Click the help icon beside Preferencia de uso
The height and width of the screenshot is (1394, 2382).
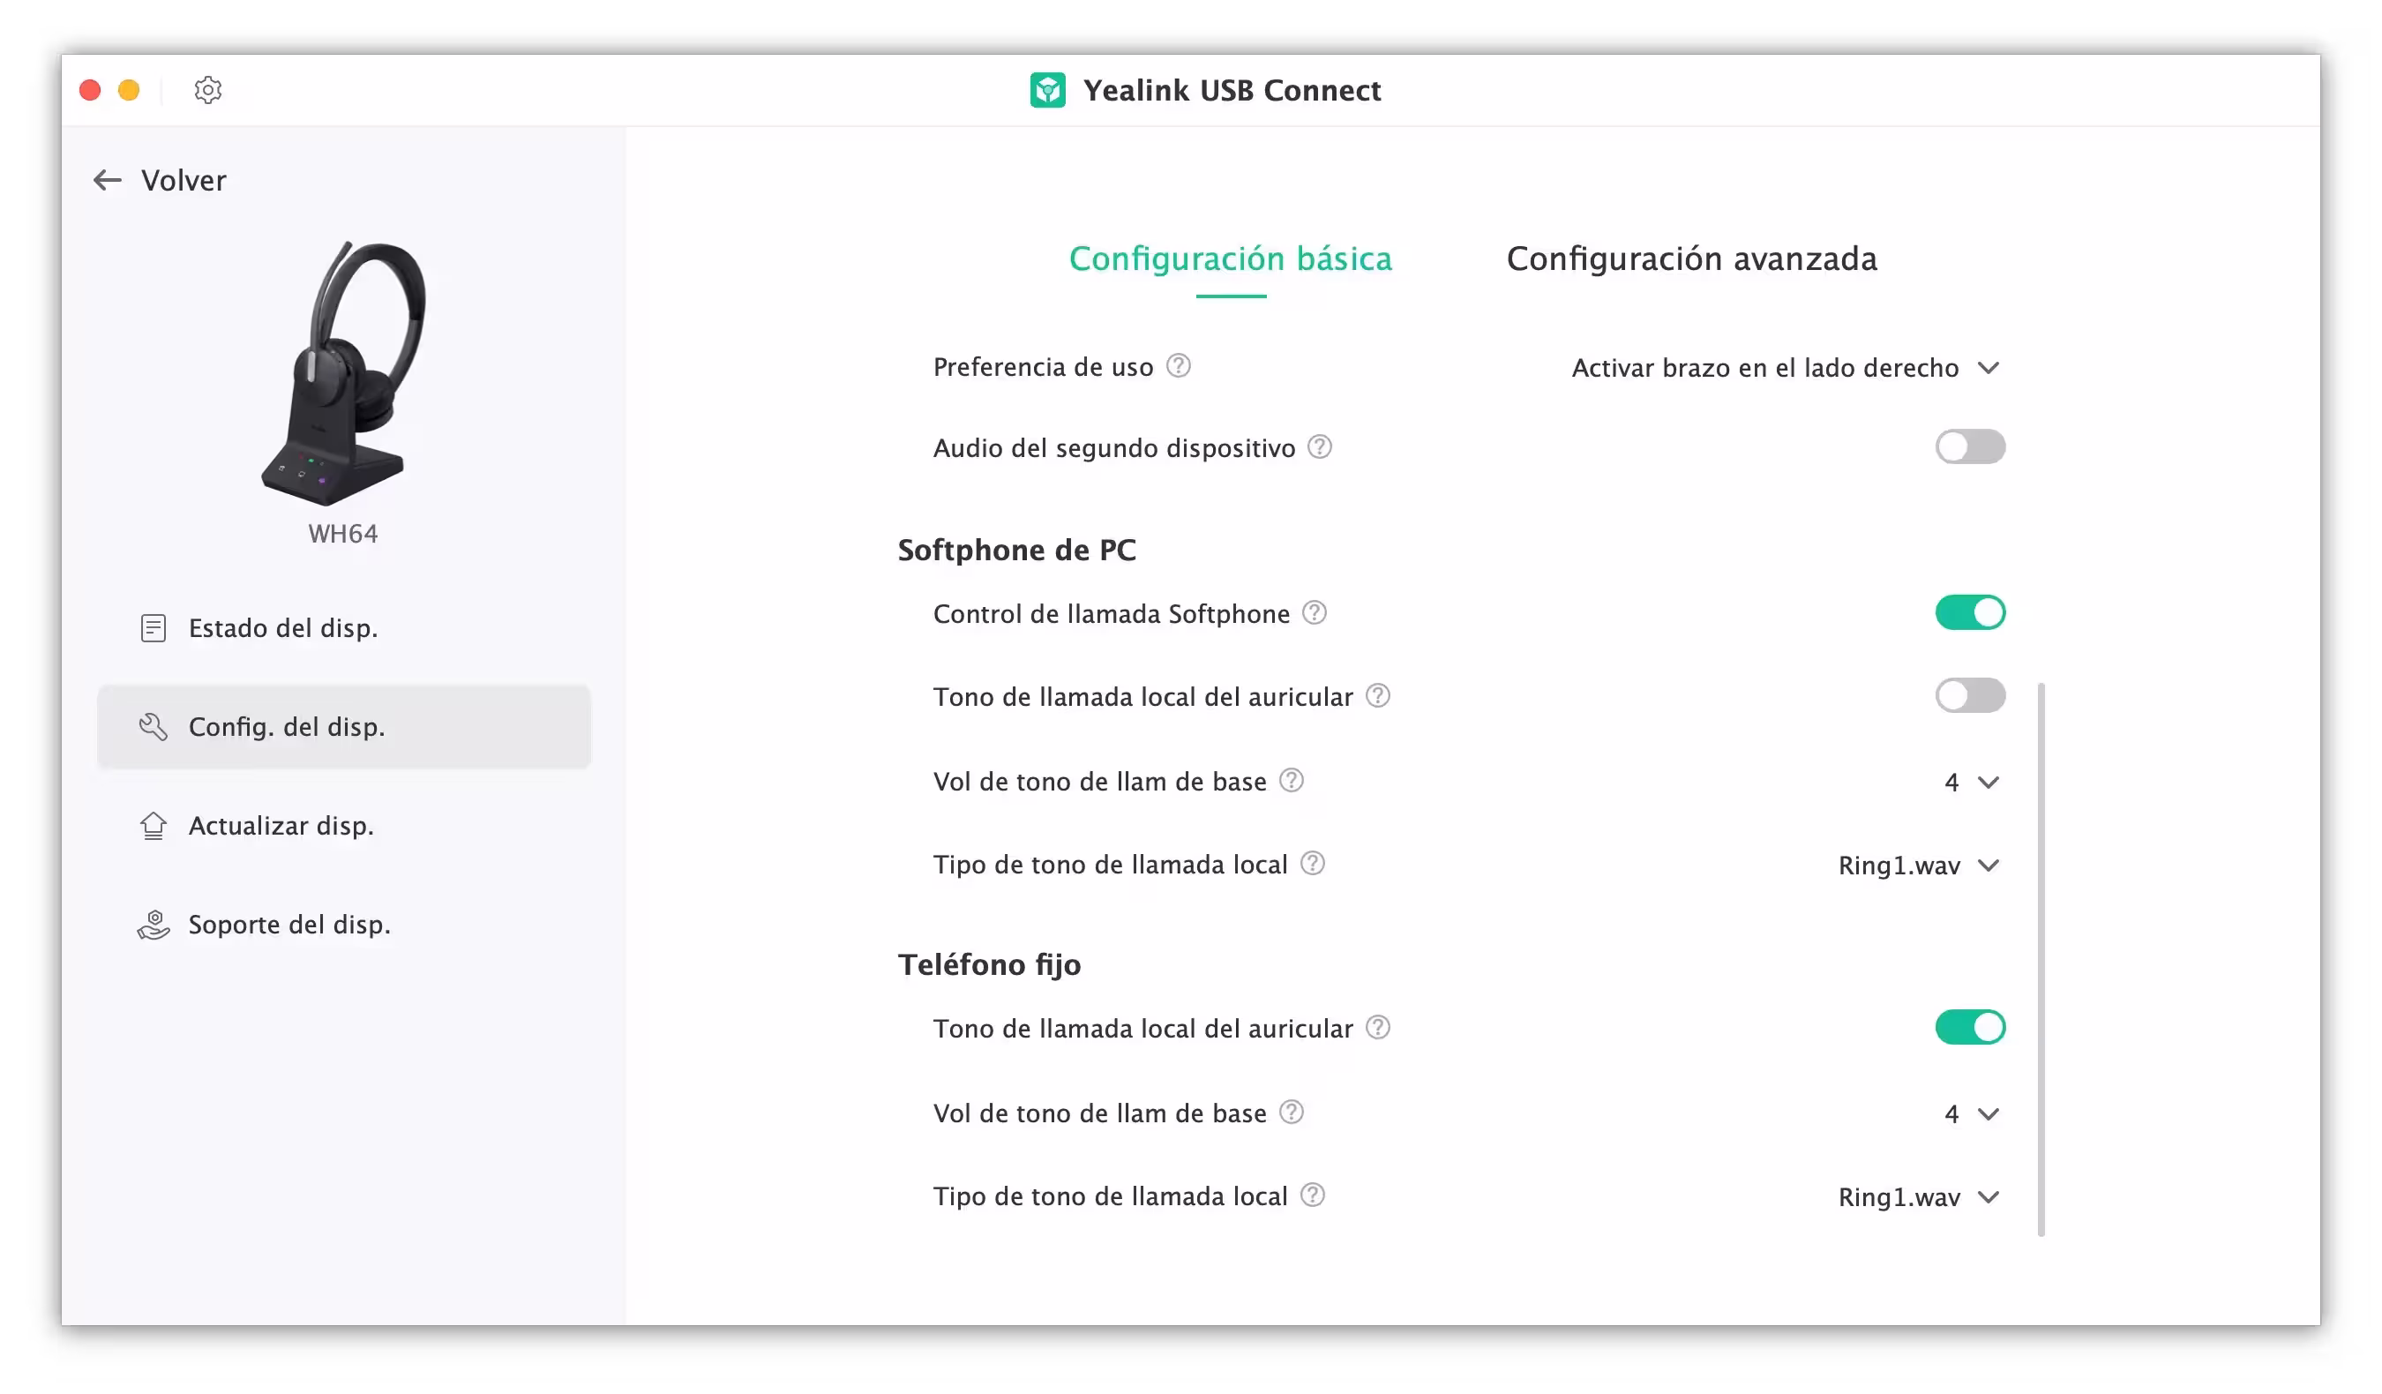(1179, 366)
